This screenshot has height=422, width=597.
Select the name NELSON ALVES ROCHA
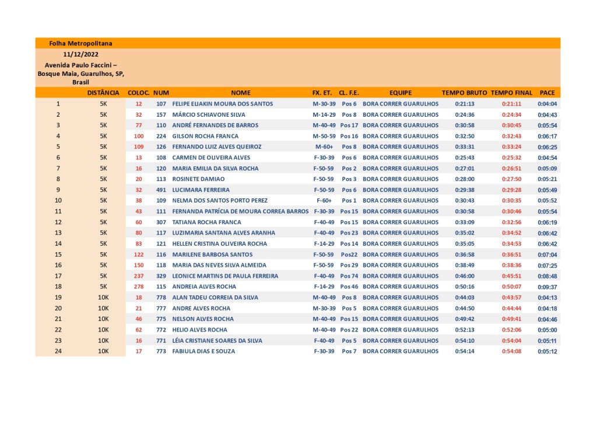click(203, 319)
